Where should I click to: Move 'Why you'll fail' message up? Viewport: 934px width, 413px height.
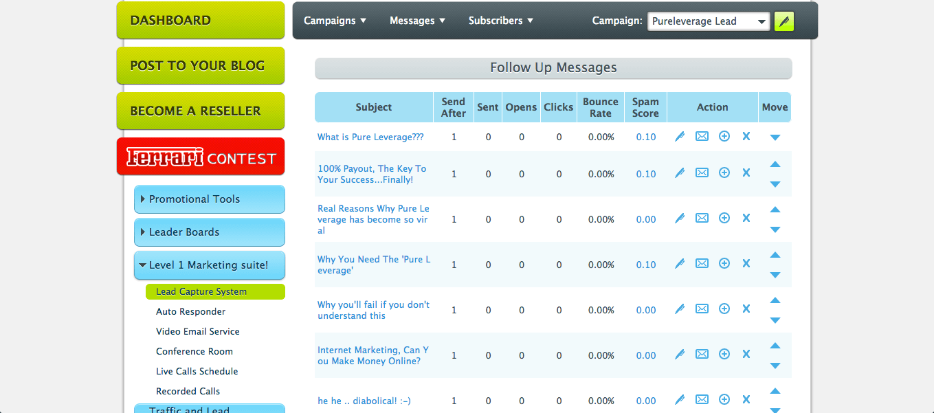point(775,300)
